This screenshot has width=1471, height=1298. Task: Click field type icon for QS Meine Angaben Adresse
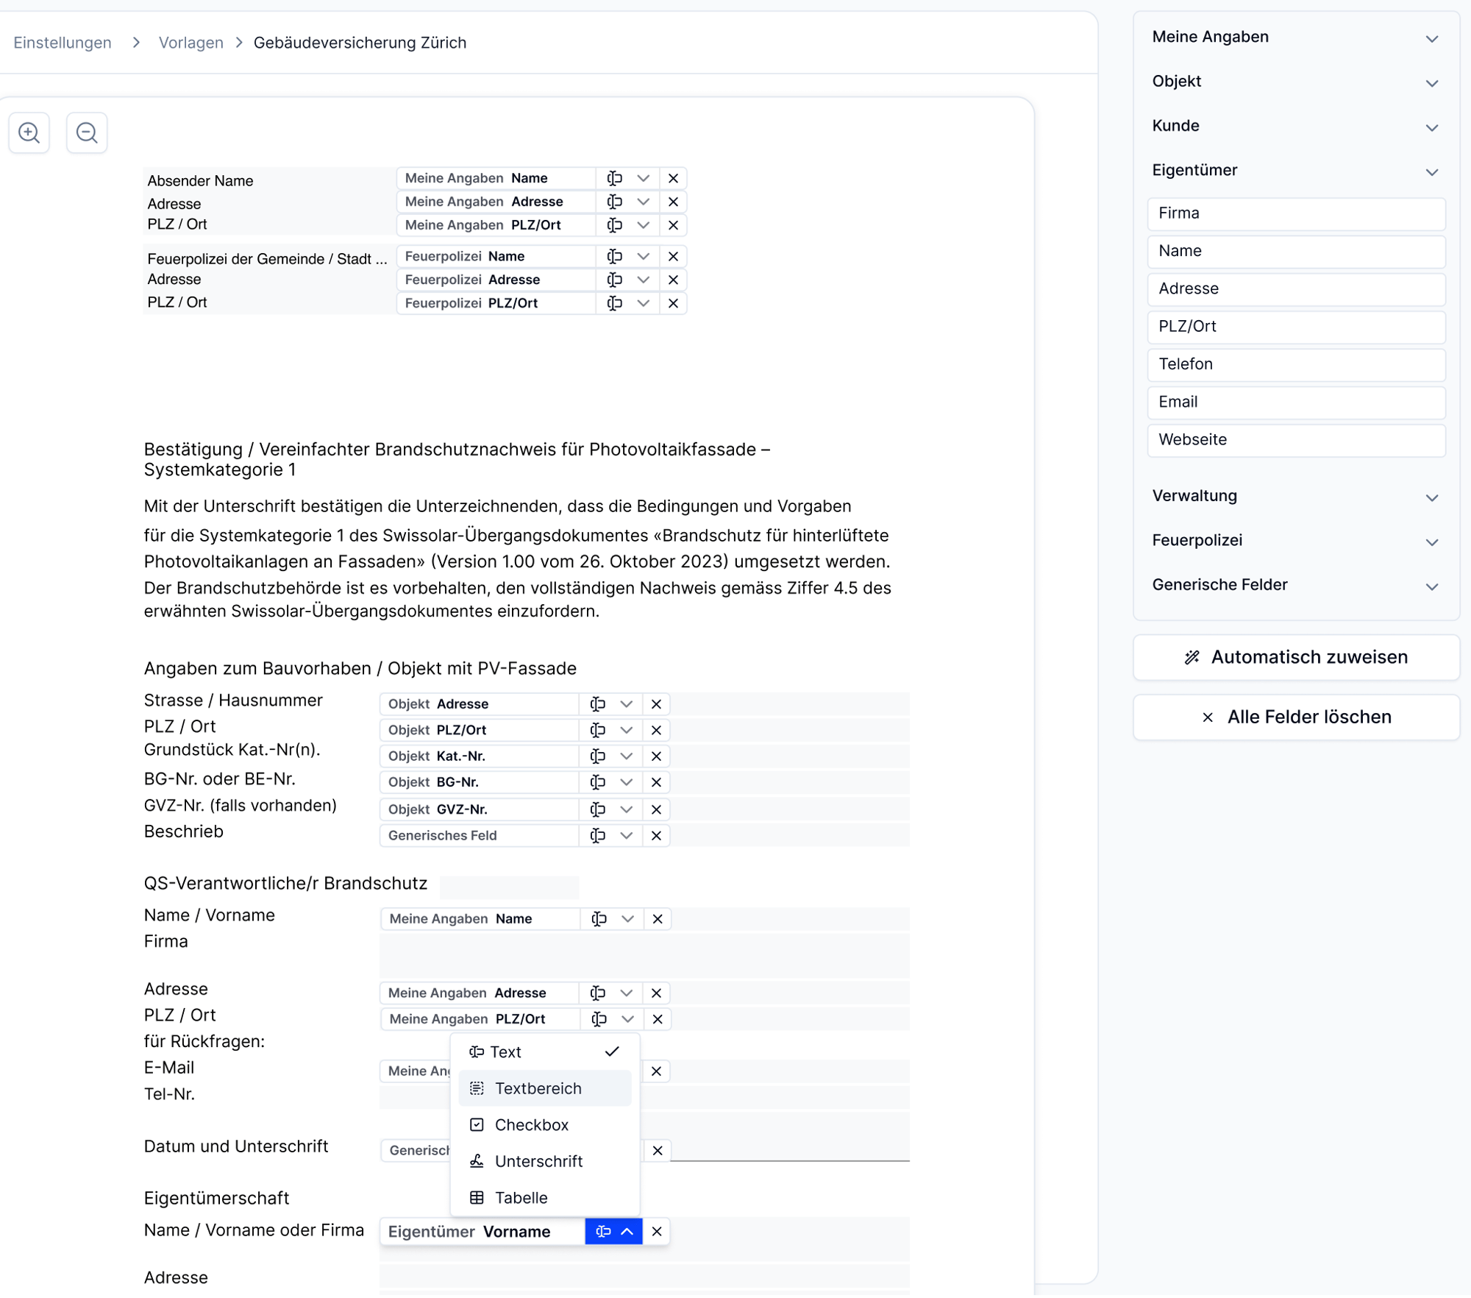597,993
